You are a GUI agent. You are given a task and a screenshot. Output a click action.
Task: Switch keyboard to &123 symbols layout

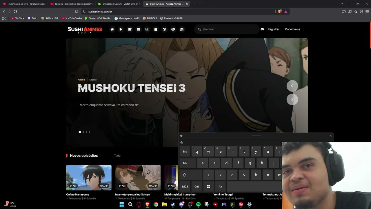tap(185, 187)
